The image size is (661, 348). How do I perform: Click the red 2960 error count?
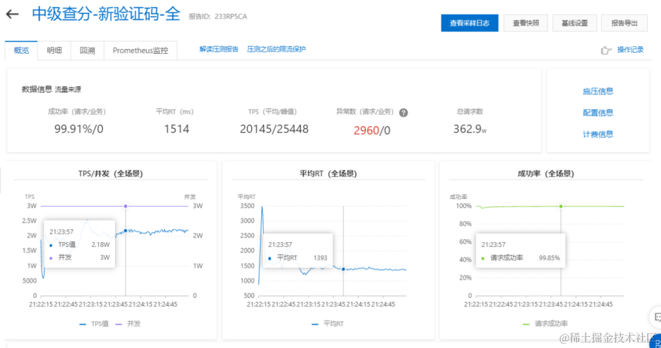(x=367, y=130)
